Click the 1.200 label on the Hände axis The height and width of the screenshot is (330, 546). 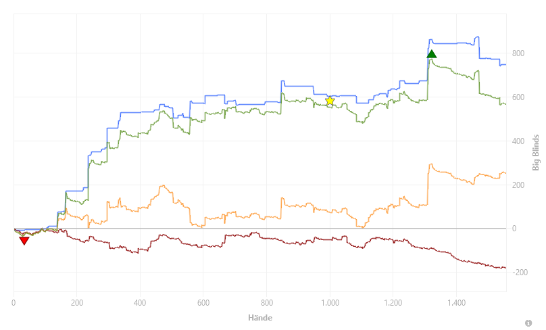pyautogui.click(x=393, y=302)
